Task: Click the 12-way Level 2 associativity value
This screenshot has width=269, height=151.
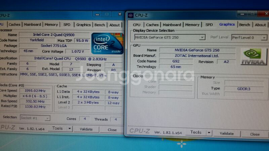Action: tap(113, 103)
